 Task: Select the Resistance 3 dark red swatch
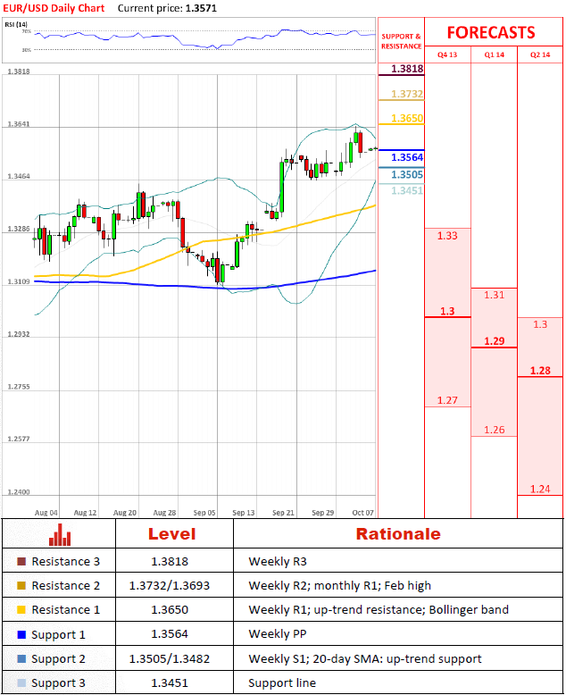click(21, 562)
